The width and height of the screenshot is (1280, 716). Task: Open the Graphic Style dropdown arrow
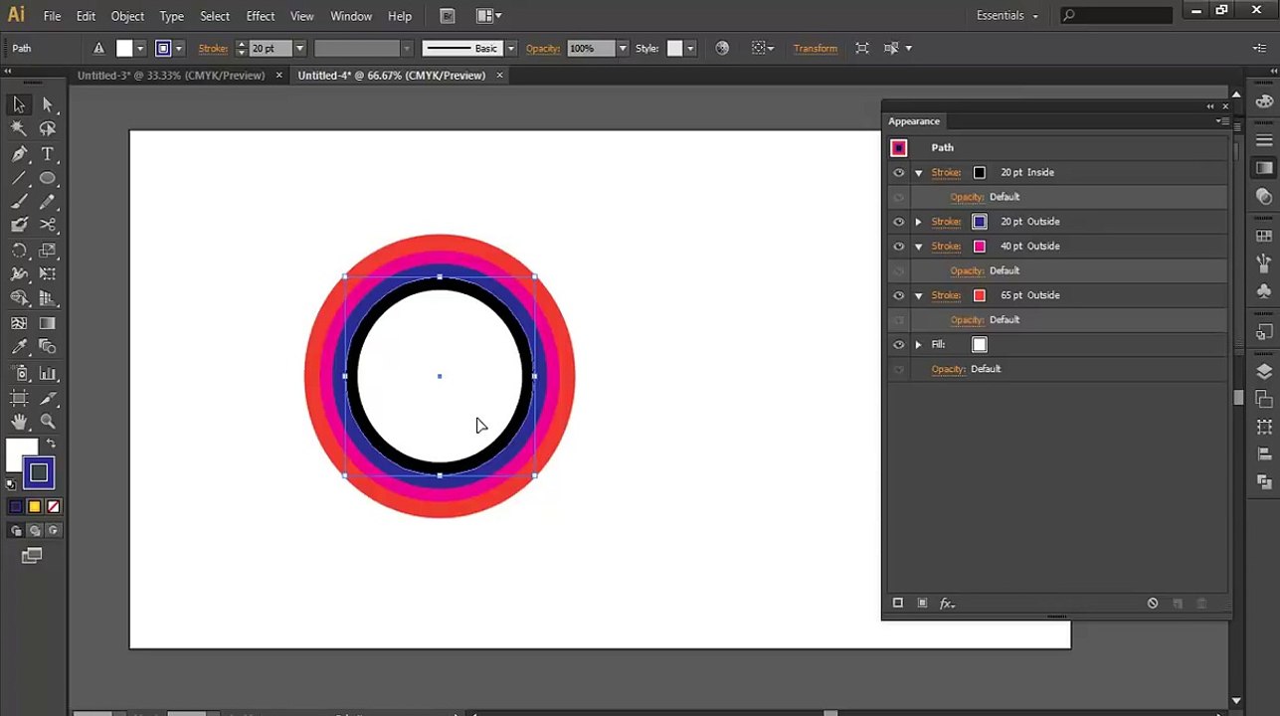click(x=690, y=48)
